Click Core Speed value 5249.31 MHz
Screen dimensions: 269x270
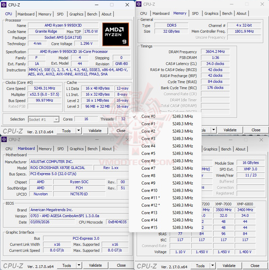[44, 88]
